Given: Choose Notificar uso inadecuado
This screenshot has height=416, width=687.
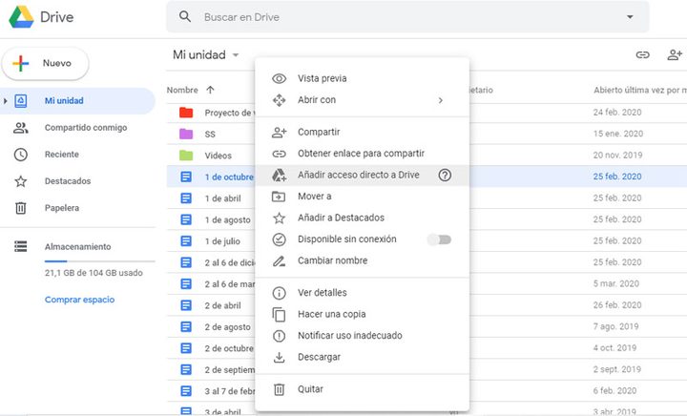Looking at the screenshot, I should pos(362,336).
